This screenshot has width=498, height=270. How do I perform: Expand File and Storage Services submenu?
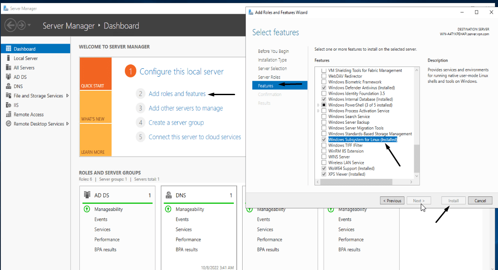(67, 96)
